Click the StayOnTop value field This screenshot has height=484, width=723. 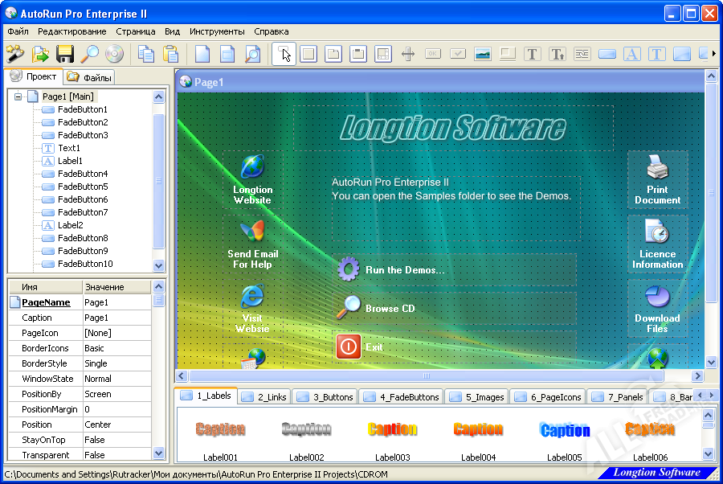tap(116, 440)
